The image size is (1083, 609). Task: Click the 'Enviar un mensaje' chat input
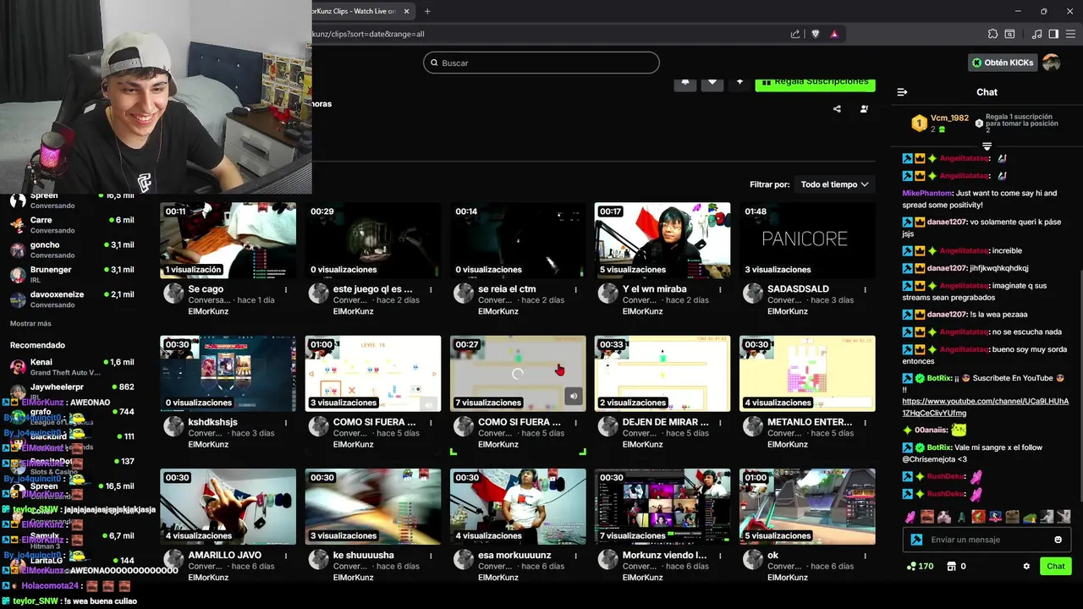coord(986,540)
